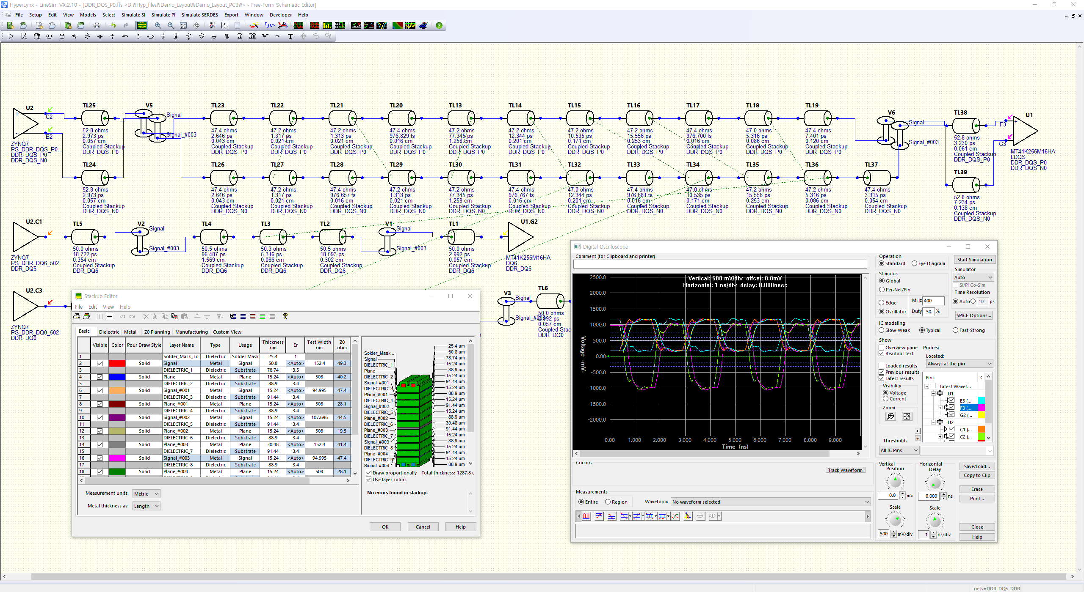Image resolution: width=1084 pixels, height=592 pixels.
Task: Switch to the Z0 Planning tab
Action: point(157,332)
